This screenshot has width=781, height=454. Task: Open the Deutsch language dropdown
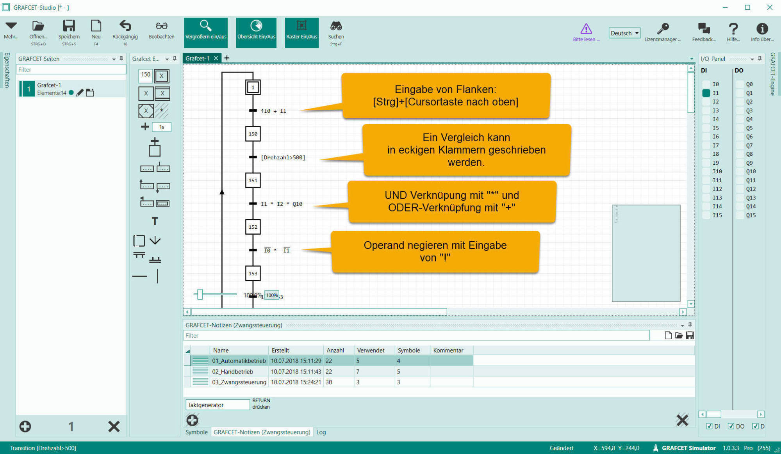624,33
